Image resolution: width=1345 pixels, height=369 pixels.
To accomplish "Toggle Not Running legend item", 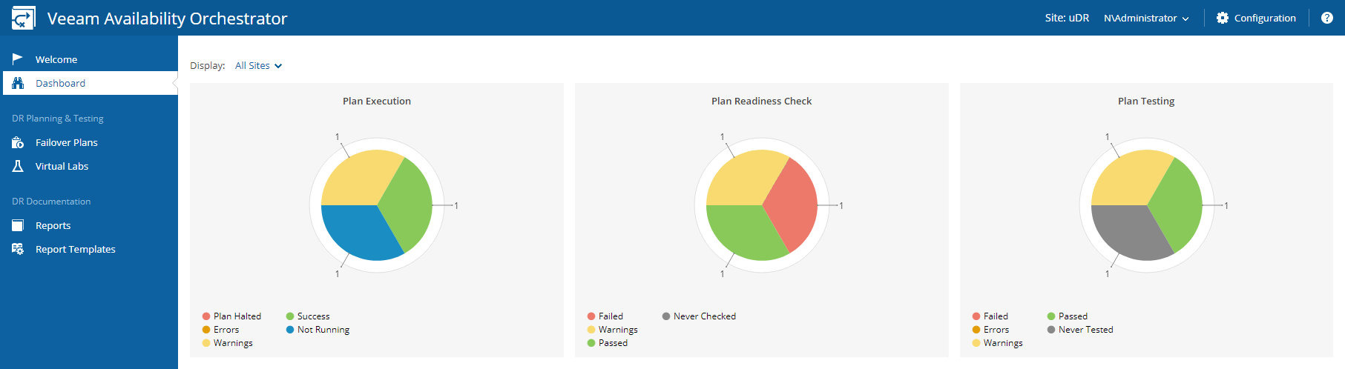I will [318, 330].
